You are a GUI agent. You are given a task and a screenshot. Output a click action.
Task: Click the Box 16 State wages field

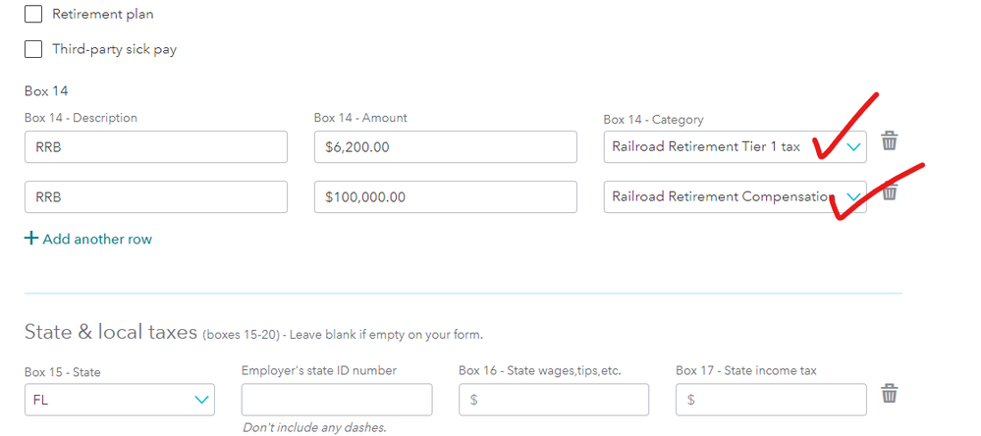coord(553,400)
